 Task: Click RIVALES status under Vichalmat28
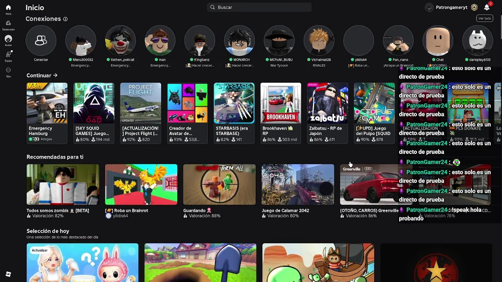tap(319, 65)
